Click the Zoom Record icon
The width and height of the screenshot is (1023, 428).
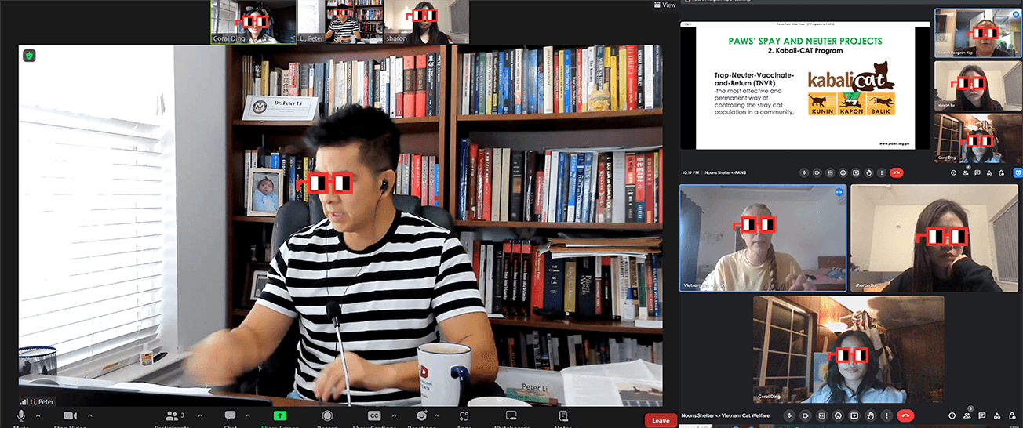click(327, 415)
